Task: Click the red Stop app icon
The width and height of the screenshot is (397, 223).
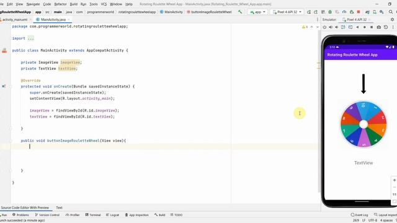Action: coord(359,12)
